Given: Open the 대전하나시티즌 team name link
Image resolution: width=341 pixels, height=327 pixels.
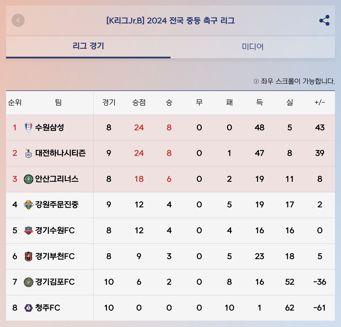Looking at the screenshot, I should click(60, 153).
